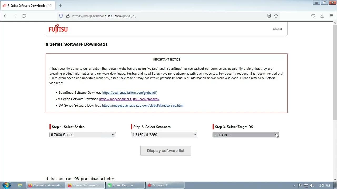
Task: Show hidden system tray icons arrow
Action: pyautogui.click(x=294, y=185)
